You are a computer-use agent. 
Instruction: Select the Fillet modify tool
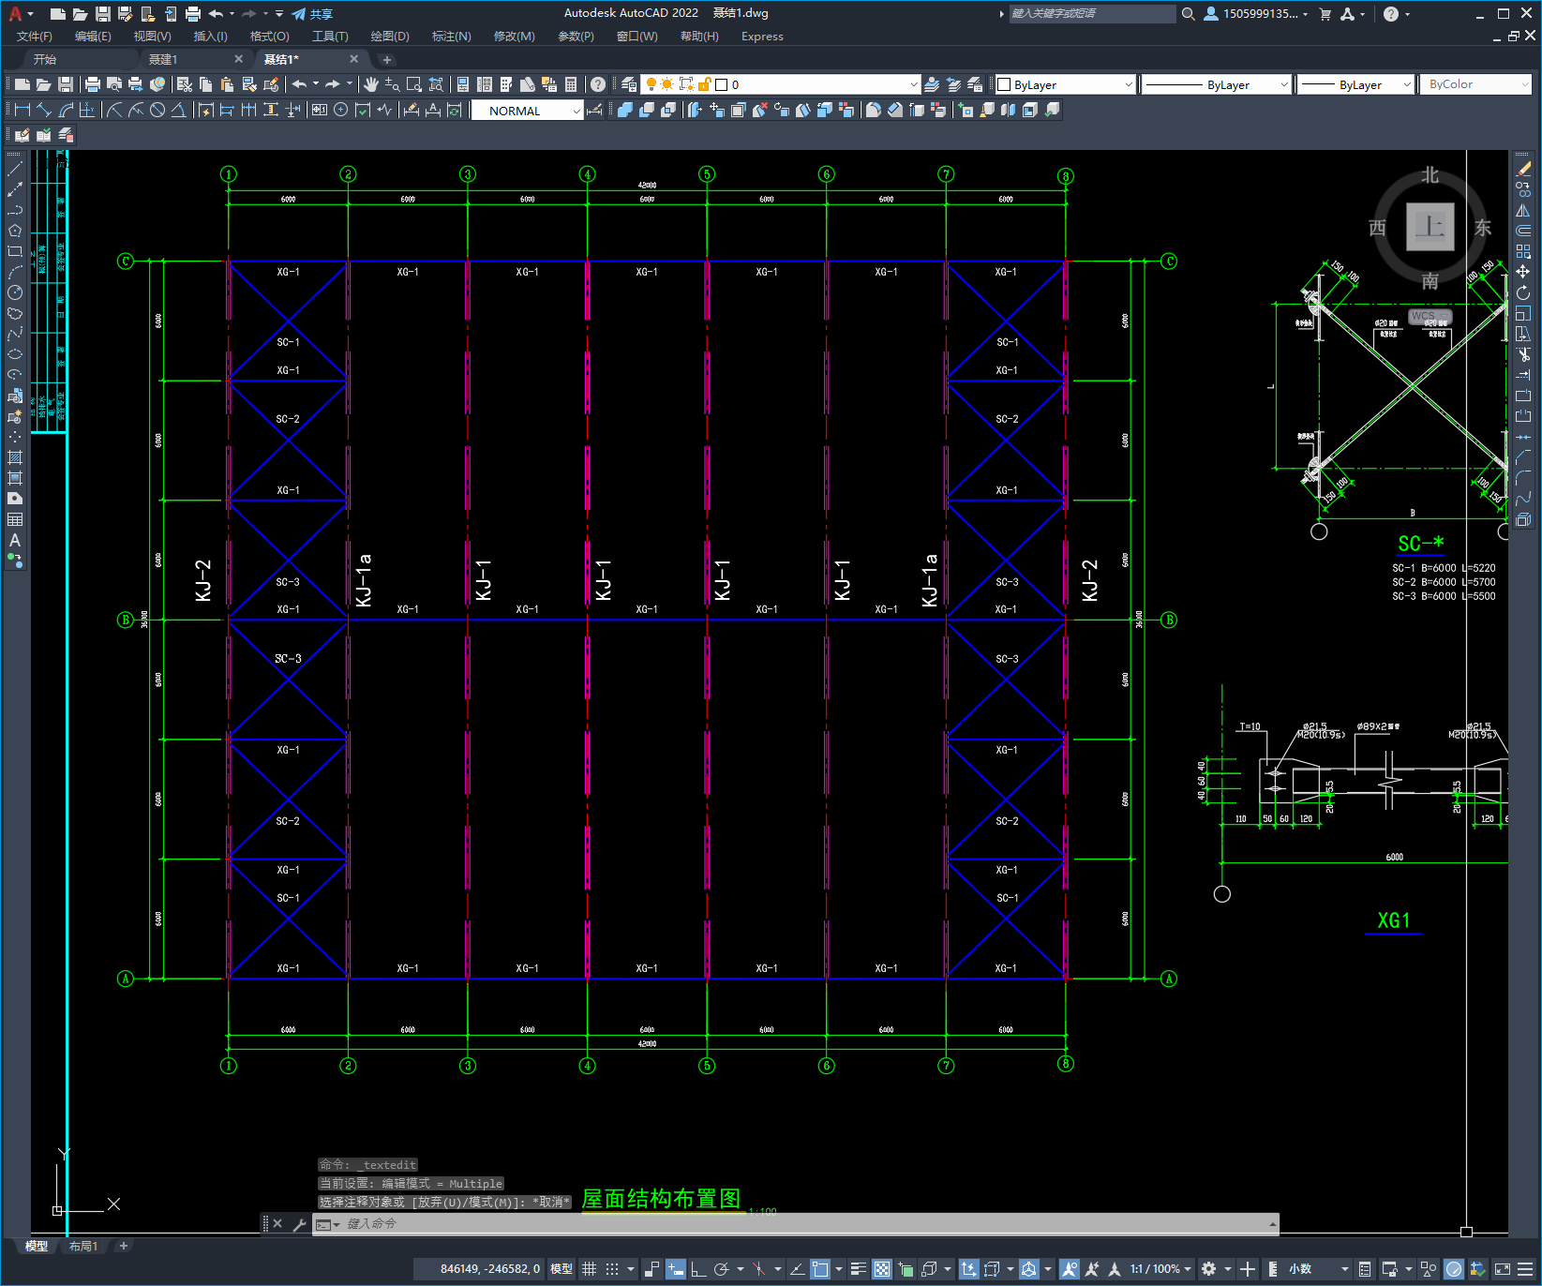(x=1523, y=477)
